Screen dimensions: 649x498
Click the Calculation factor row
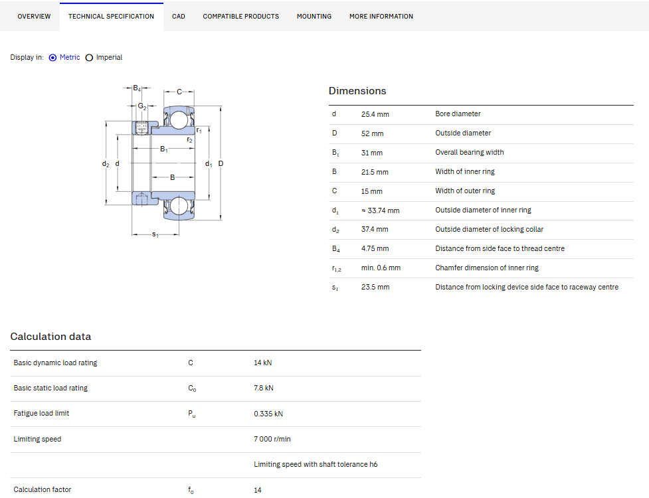click(215, 489)
